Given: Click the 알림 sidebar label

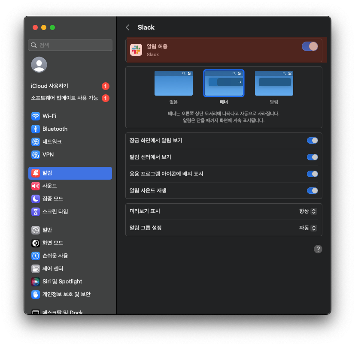Looking at the screenshot, I should point(47,173).
